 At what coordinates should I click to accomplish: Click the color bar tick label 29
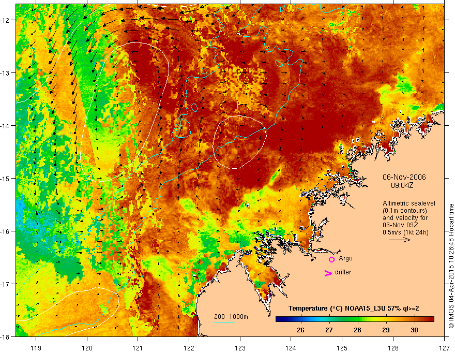pyautogui.click(x=386, y=330)
